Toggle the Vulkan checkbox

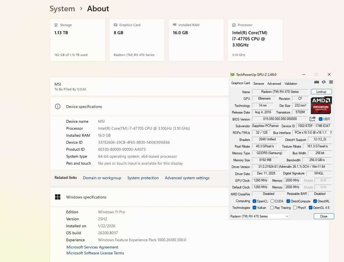254,207
